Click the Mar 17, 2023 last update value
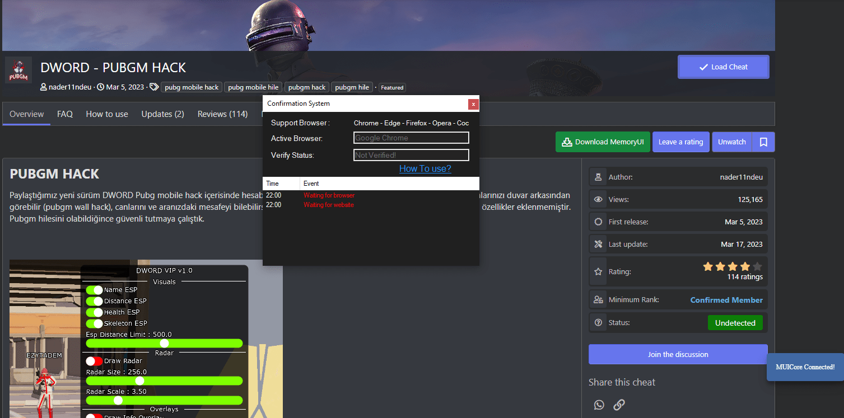The width and height of the screenshot is (844, 418). (x=742, y=244)
